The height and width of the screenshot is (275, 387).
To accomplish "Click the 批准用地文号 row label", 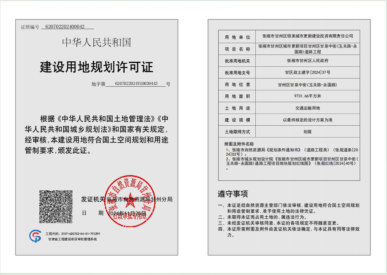I will coord(237,72).
